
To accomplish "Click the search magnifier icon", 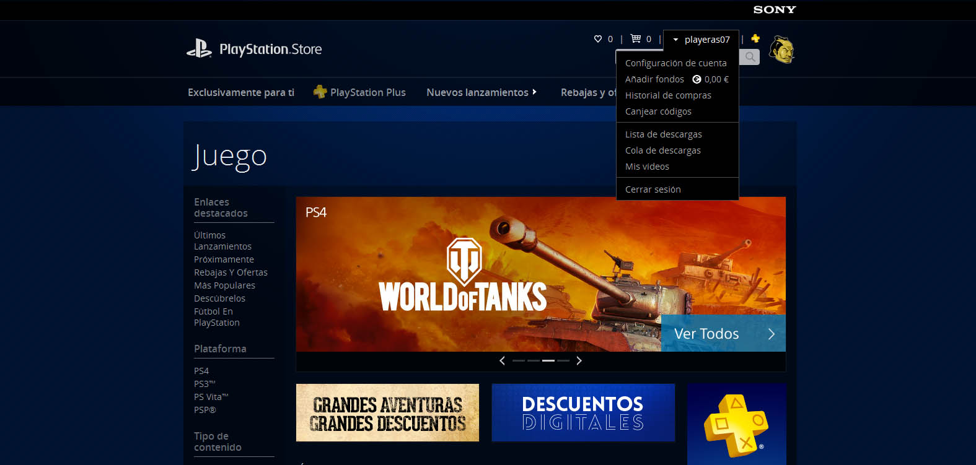I will pyautogui.click(x=750, y=57).
